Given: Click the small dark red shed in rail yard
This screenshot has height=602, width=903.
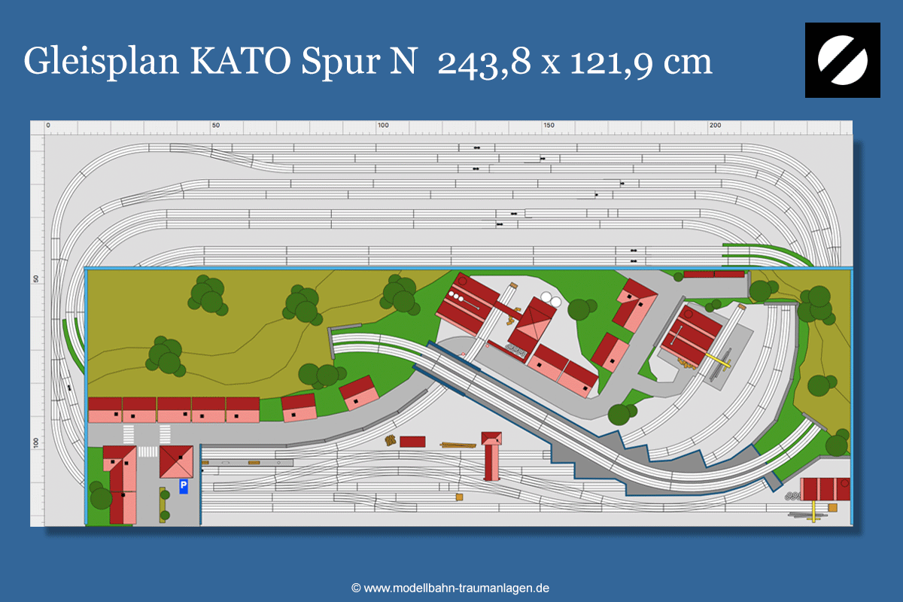Looking at the screenshot, I should click(x=412, y=442).
